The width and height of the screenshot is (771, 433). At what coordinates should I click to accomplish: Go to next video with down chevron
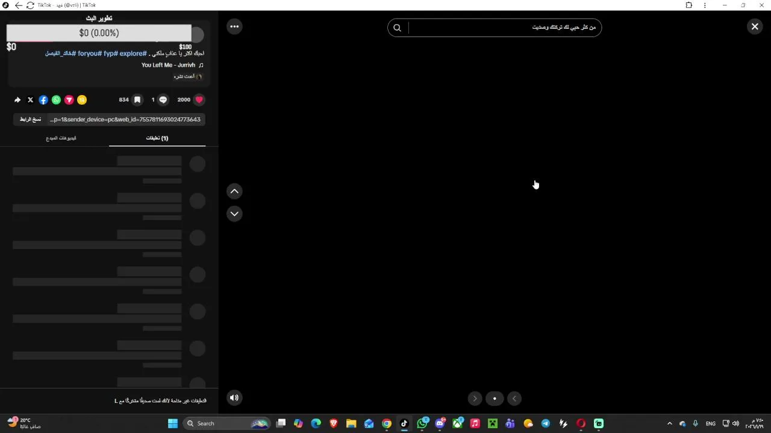234,213
